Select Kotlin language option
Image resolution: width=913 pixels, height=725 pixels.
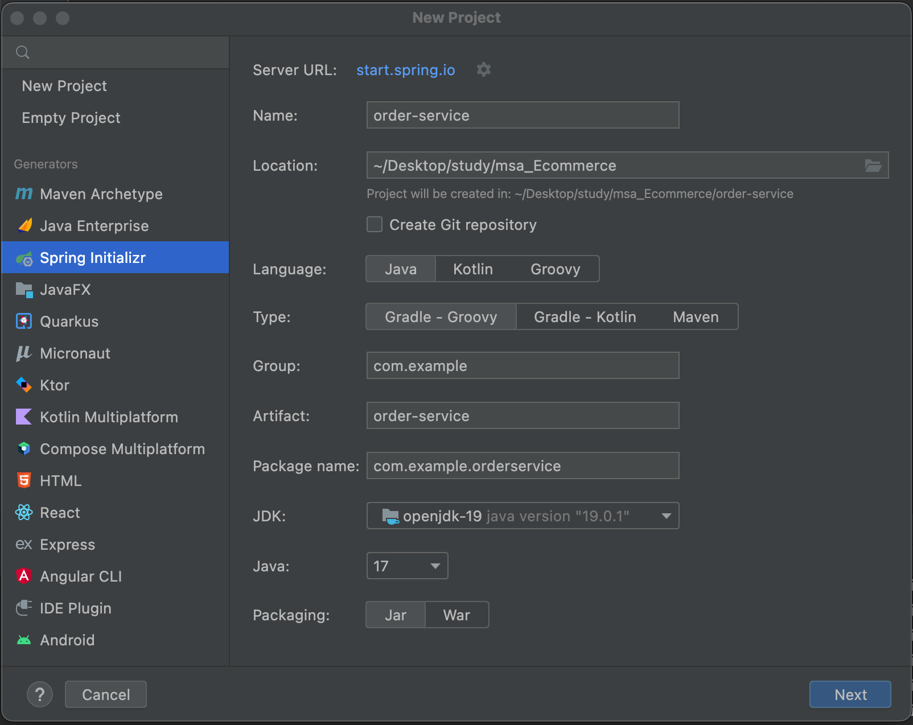[473, 269]
